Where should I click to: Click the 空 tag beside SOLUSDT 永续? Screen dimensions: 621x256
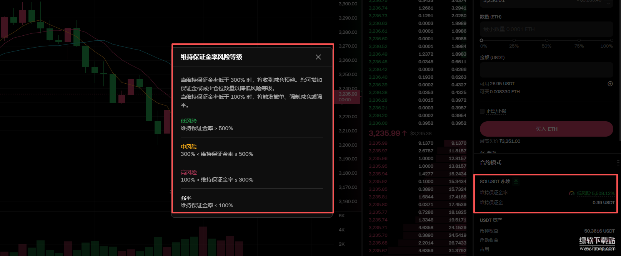pos(516,182)
